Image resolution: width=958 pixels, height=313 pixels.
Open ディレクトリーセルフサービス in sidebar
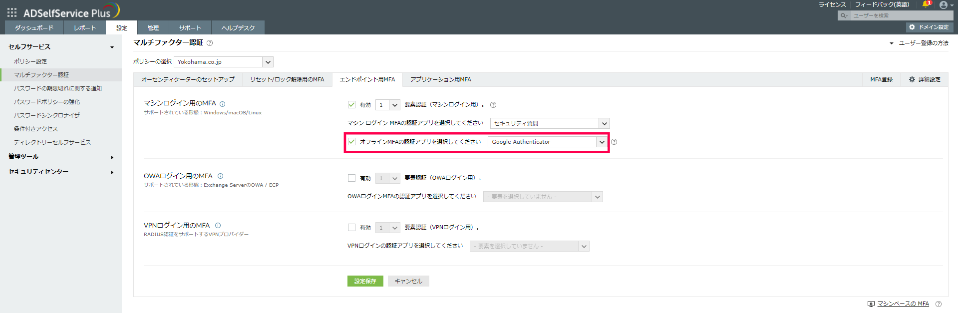click(x=52, y=142)
